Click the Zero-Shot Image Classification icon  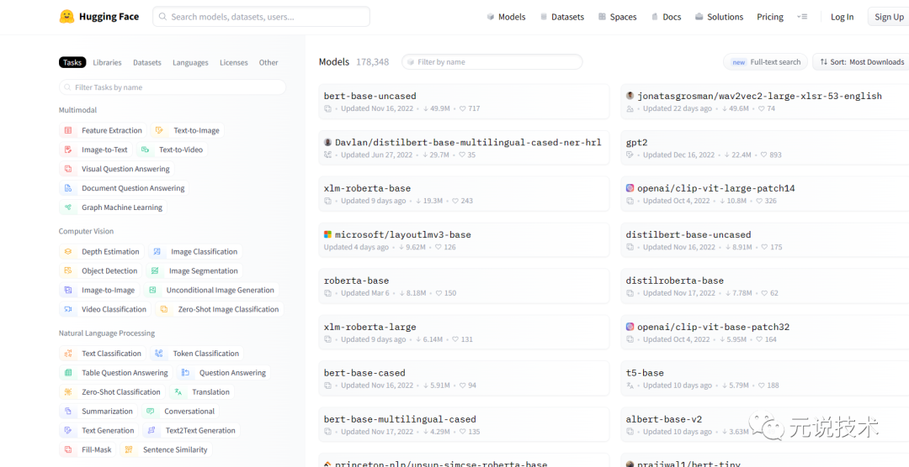(x=165, y=310)
